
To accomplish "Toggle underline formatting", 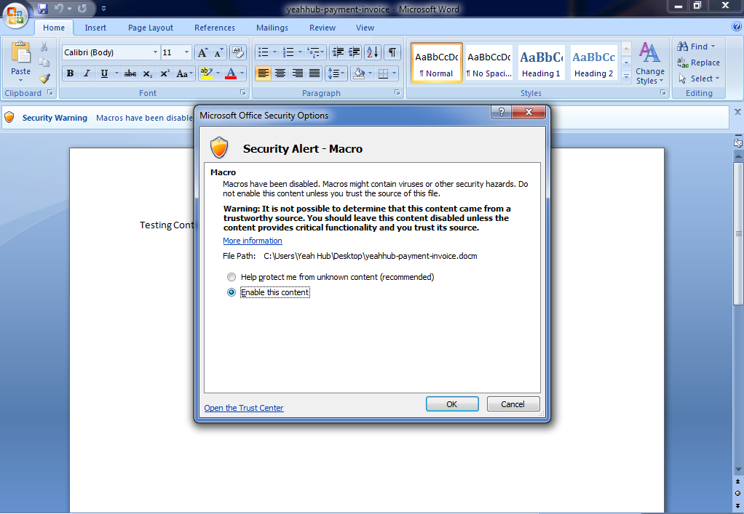I will (104, 73).
